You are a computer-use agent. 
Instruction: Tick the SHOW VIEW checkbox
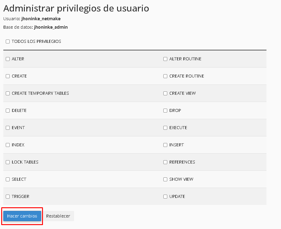pos(165,179)
